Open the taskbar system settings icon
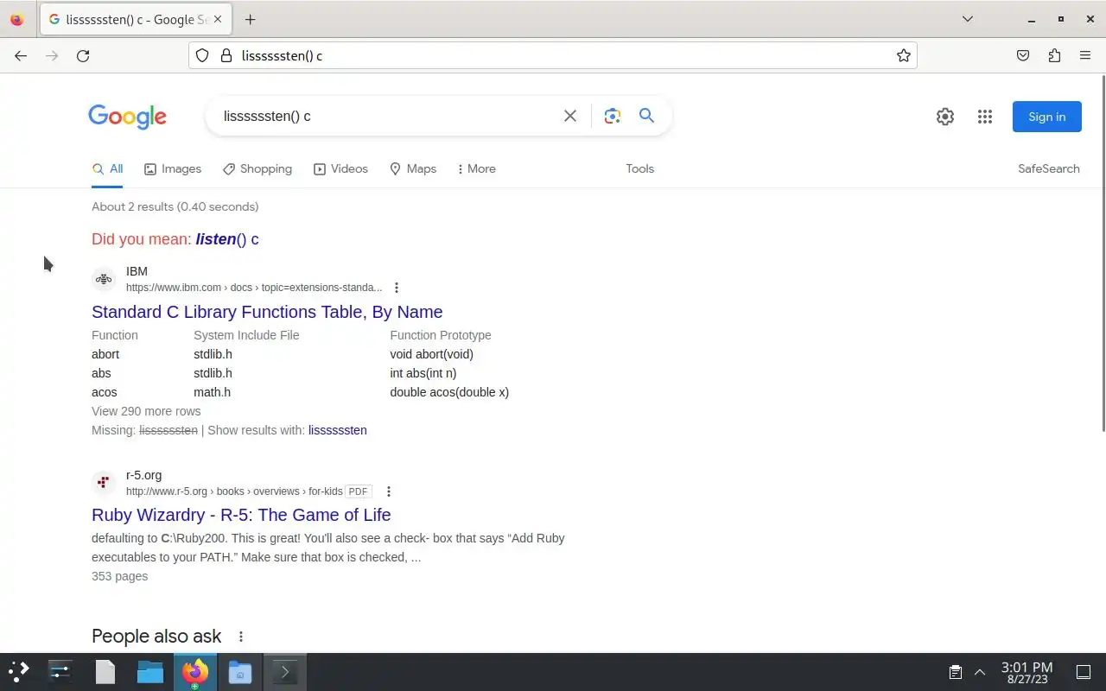This screenshot has height=691, width=1106. pos(60,672)
